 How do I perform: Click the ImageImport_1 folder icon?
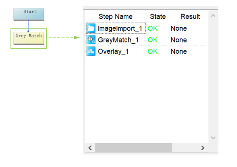(91, 28)
